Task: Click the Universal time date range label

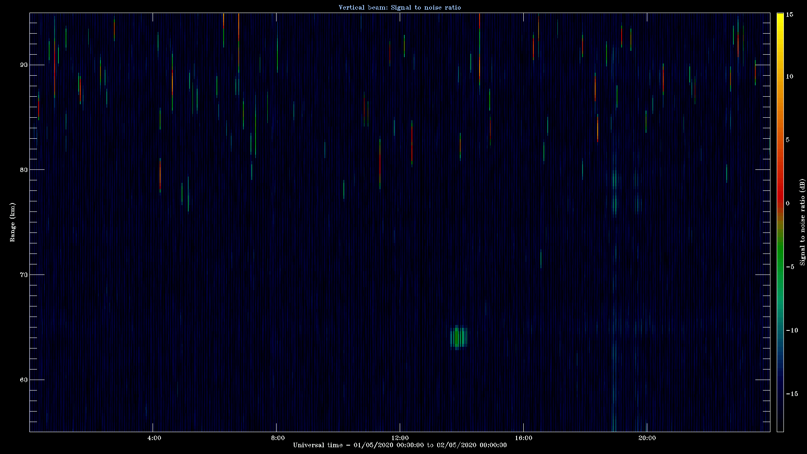Action: tap(400, 445)
